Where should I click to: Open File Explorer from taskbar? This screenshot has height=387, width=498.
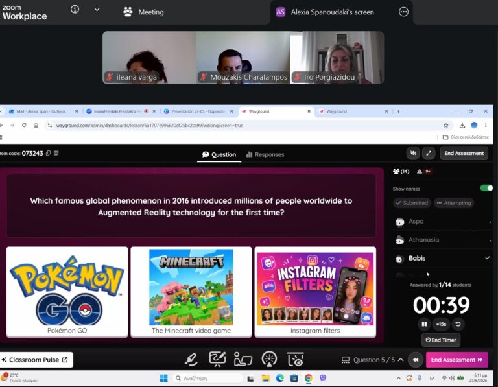[x=265, y=378]
